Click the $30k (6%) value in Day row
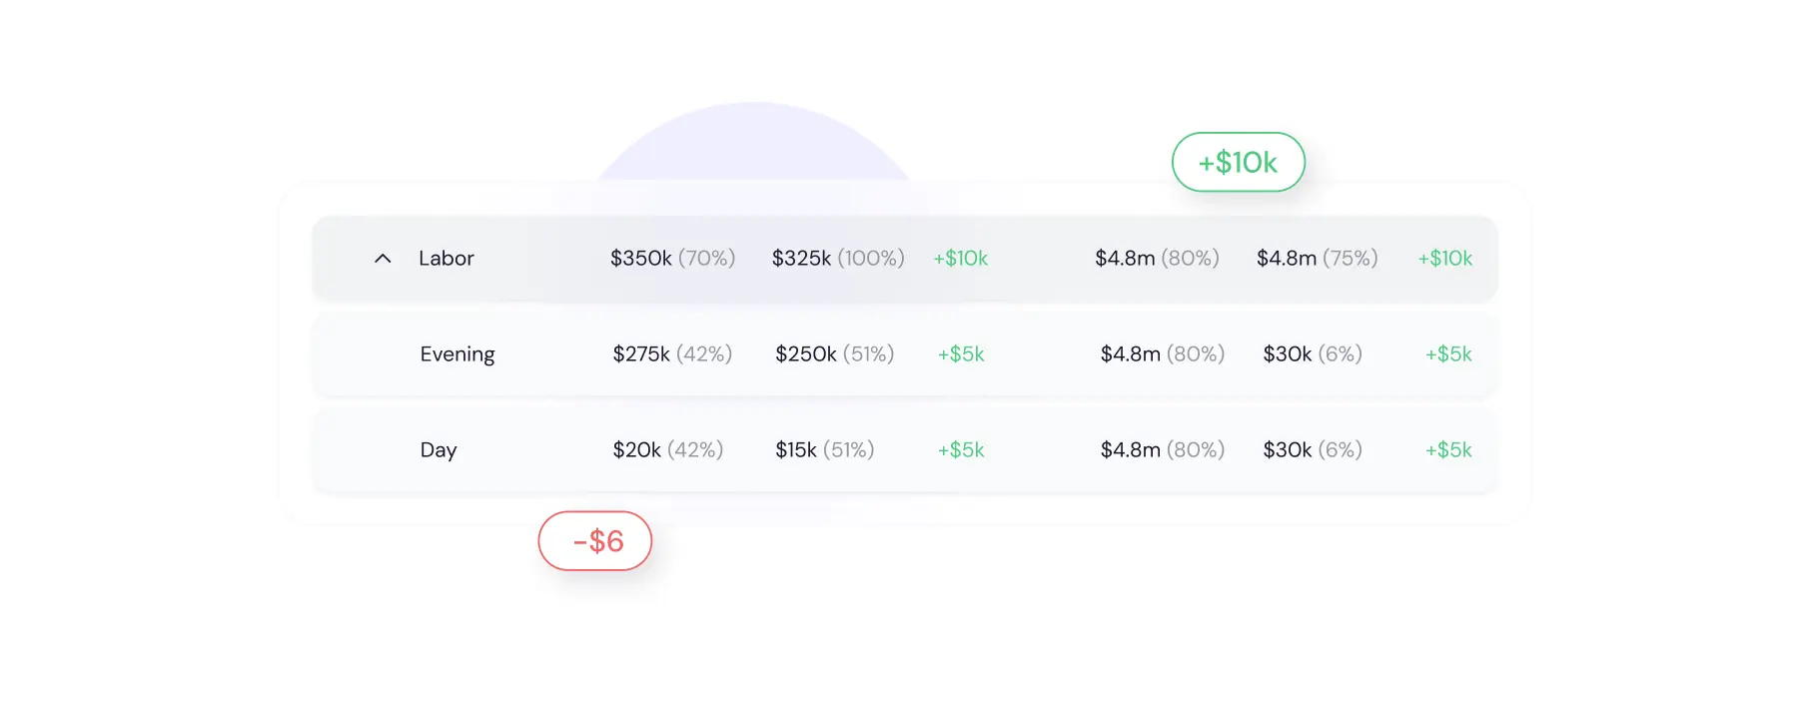Image resolution: width=1798 pixels, height=704 pixels. [x=1313, y=449]
